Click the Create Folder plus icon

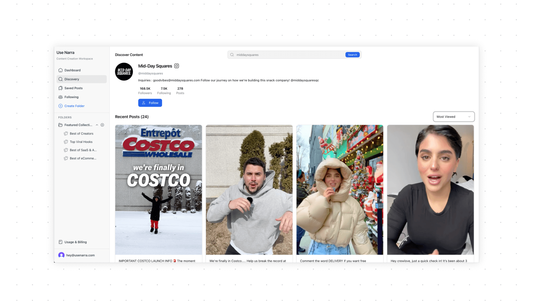coord(61,106)
